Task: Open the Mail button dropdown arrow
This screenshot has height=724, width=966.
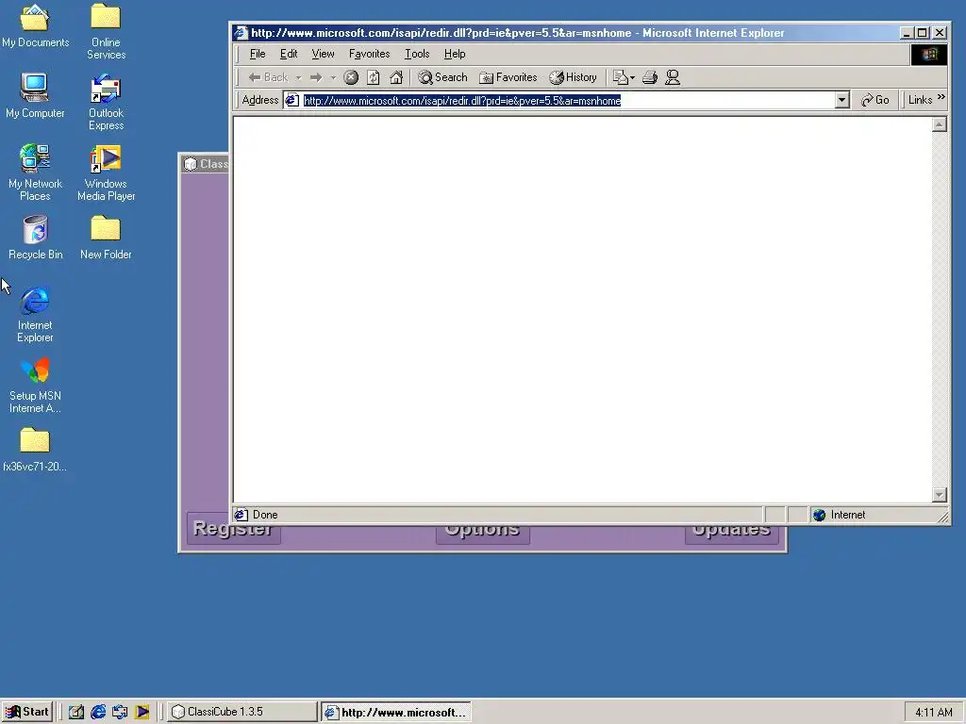Action: point(633,78)
